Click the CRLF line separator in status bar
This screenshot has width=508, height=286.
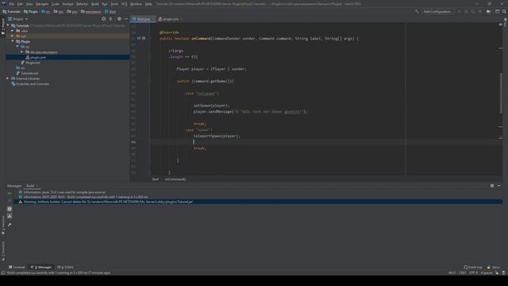tap(462, 272)
